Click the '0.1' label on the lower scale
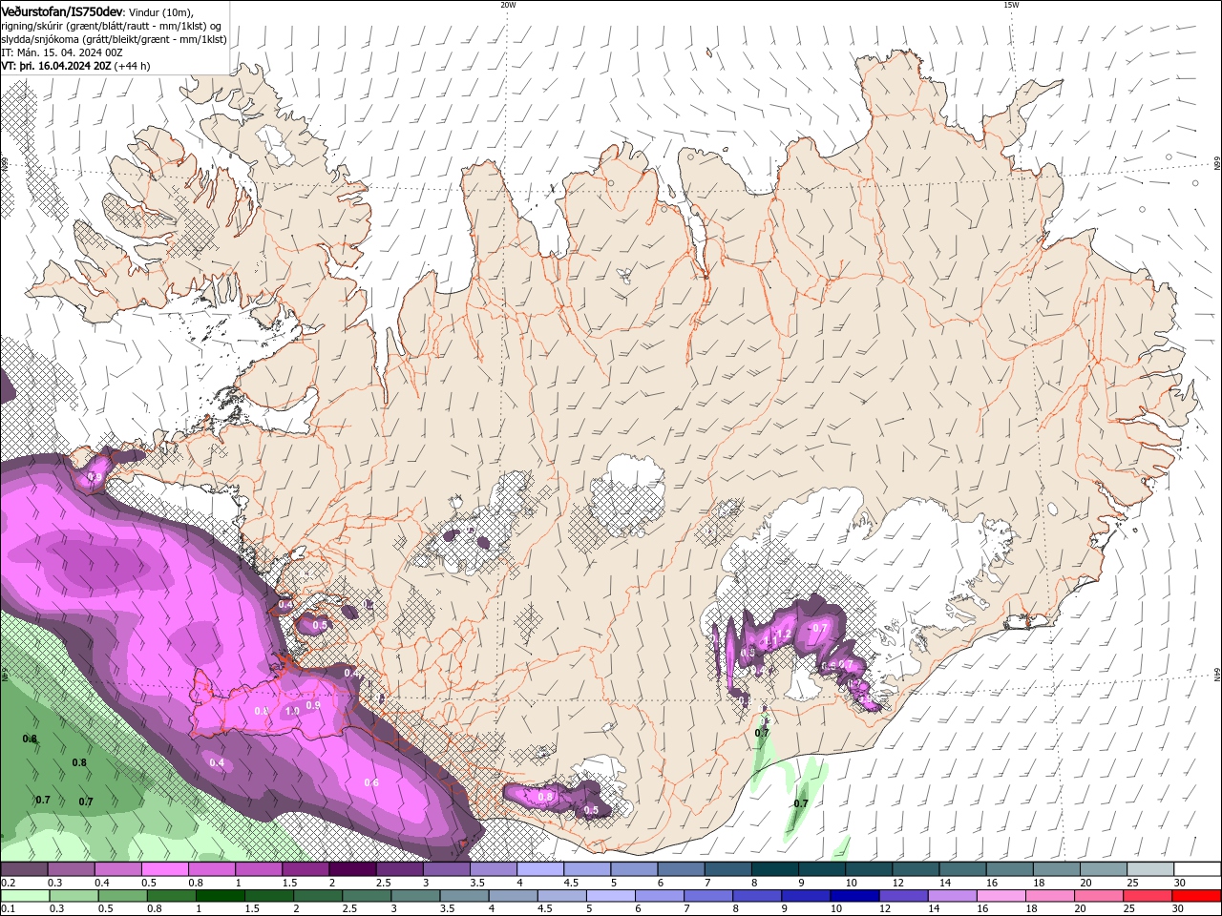Image resolution: width=1222 pixels, height=916 pixels. (8, 909)
